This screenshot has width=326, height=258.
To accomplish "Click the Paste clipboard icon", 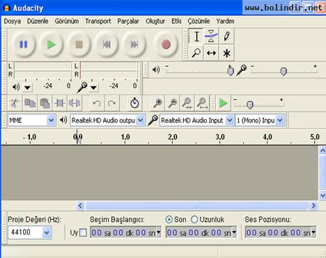I will 45,103.
